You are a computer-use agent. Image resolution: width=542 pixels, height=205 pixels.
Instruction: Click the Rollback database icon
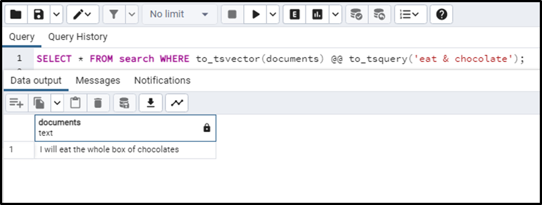[379, 14]
